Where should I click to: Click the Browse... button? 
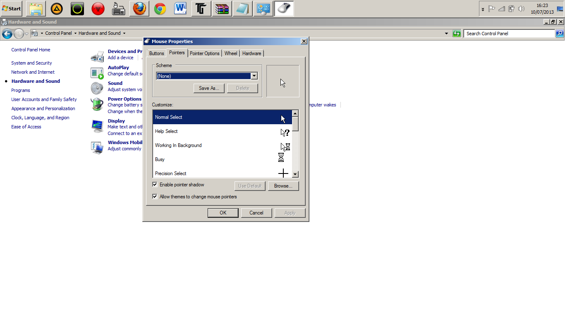point(283,186)
